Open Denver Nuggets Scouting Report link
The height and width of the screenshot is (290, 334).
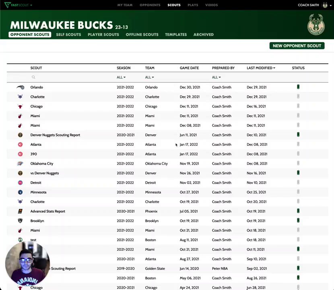(x=55, y=135)
